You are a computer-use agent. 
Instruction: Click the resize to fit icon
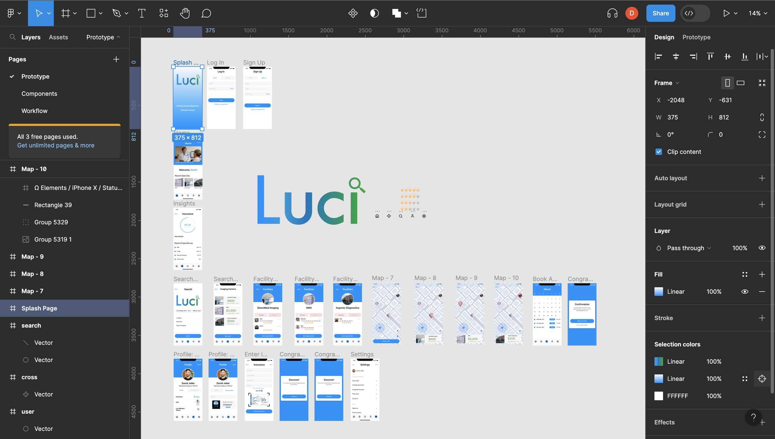[762, 83]
